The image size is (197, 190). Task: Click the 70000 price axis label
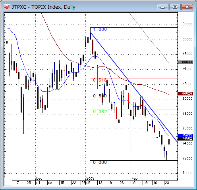[x=187, y=173]
